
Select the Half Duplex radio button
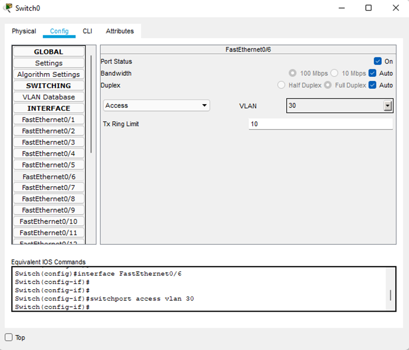(281, 85)
